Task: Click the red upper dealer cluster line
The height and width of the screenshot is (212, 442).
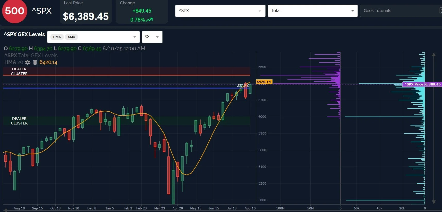Action: click(126, 75)
